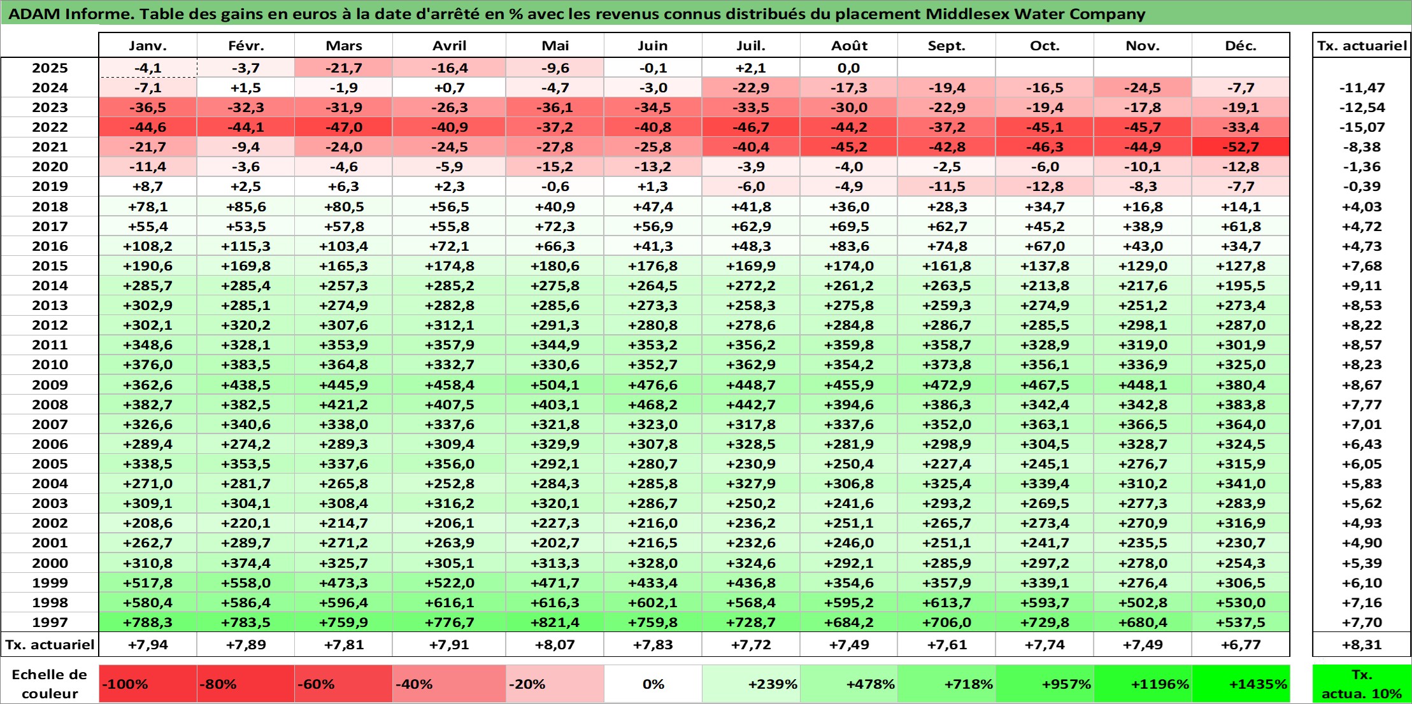Click the 2009 row label
Viewport: 1412px width, 704px height.
tap(50, 384)
